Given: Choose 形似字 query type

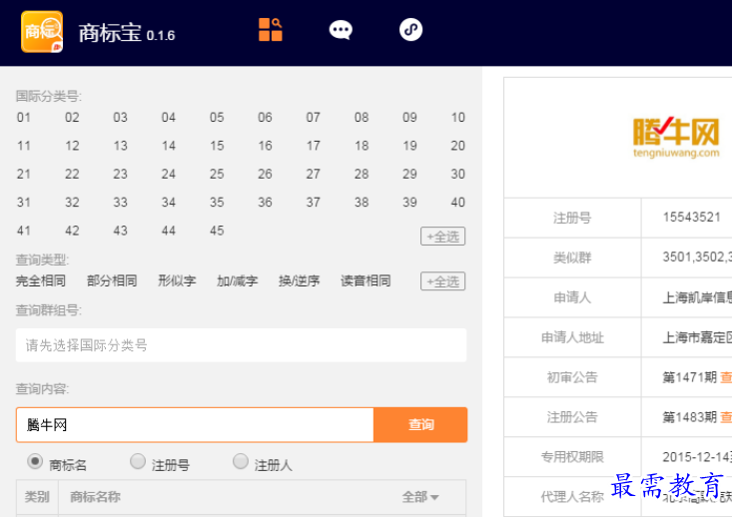Looking at the screenshot, I should (x=177, y=280).
